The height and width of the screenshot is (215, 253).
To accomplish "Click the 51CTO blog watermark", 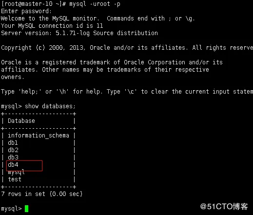I will pyautogui.click(x=224, y=207).
